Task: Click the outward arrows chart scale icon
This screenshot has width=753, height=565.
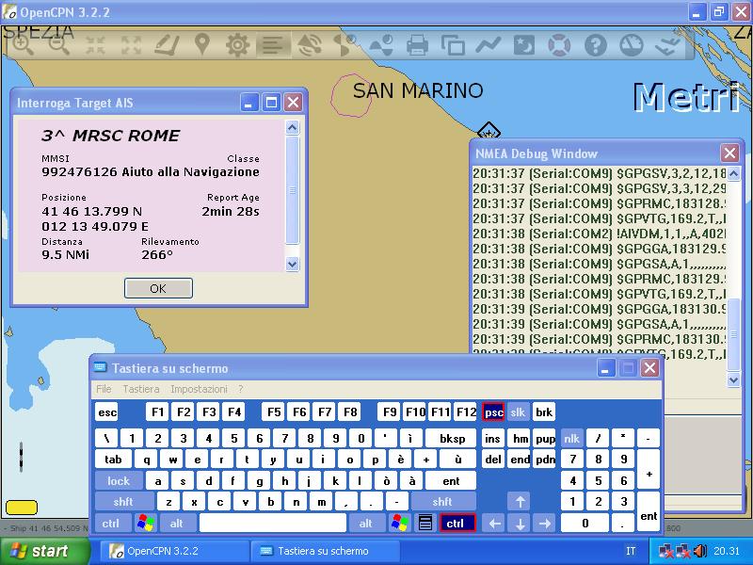Action: pyautogui.click(x=131, y=45)
